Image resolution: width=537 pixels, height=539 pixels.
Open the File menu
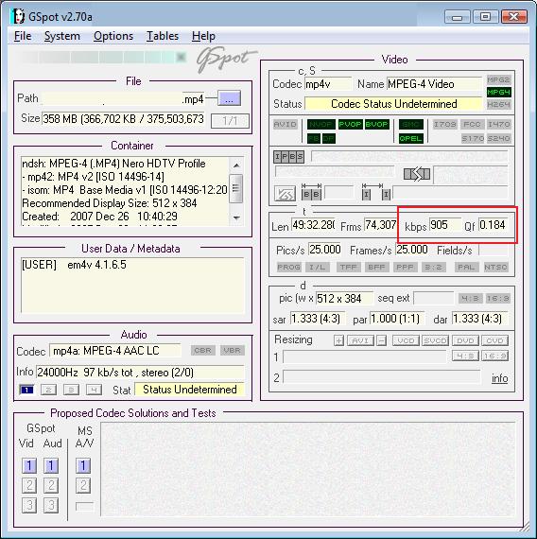[x=23, y=36]
